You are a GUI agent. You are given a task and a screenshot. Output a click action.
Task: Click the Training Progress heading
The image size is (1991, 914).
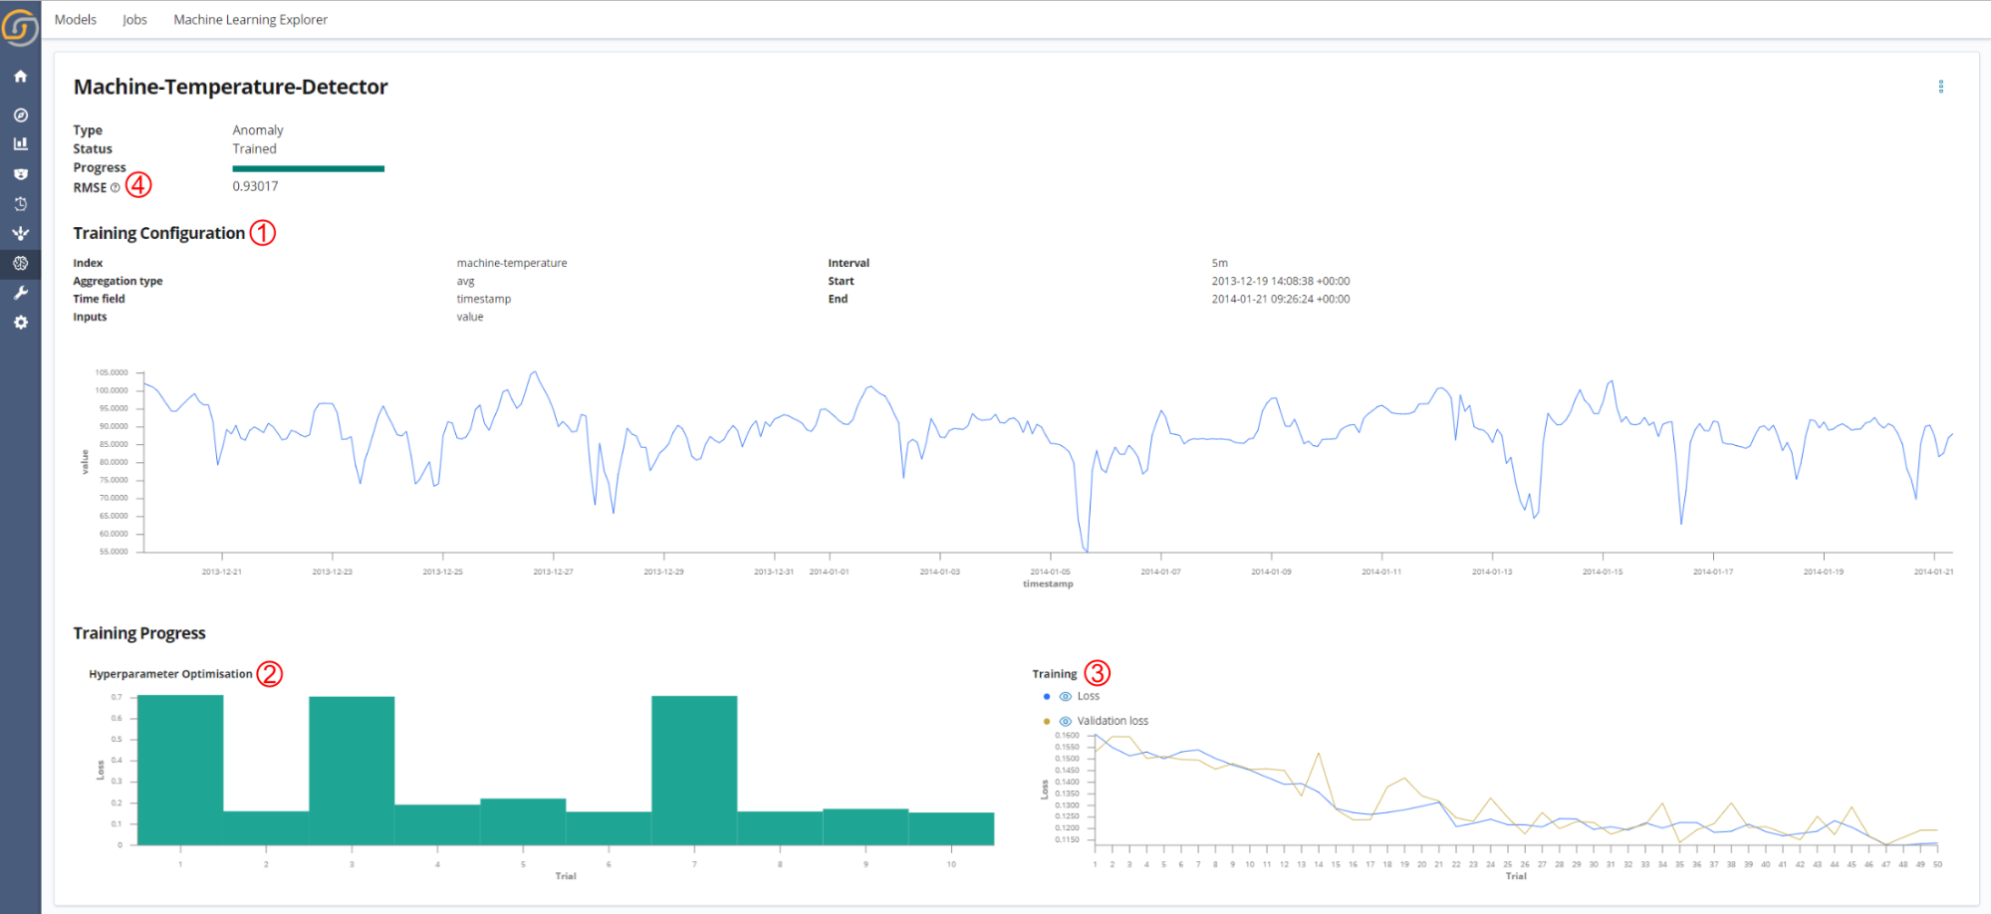(x=139, y=633)
